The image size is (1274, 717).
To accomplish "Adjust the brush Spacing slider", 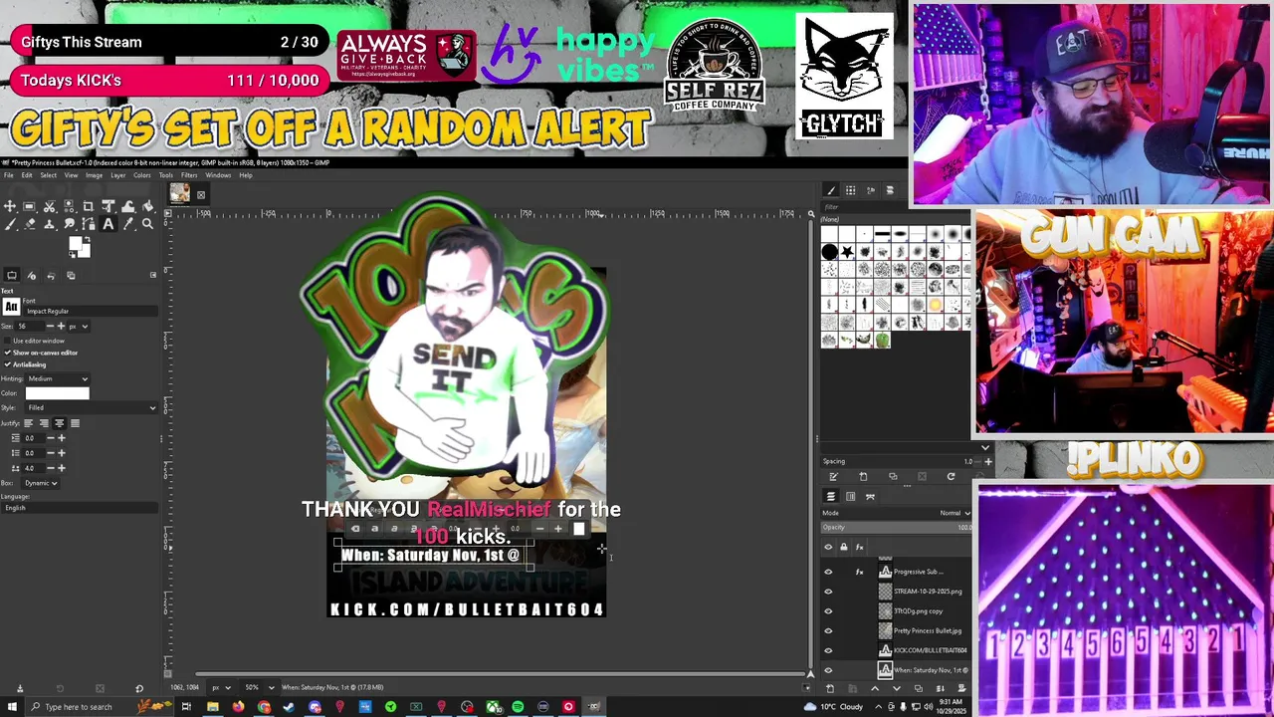I will tap(896, 461).
